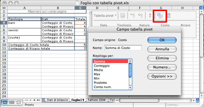Click the blue split box right of horizontal scrollbar
This screenshot has height=107, width=204.
[x=198, y=100]
